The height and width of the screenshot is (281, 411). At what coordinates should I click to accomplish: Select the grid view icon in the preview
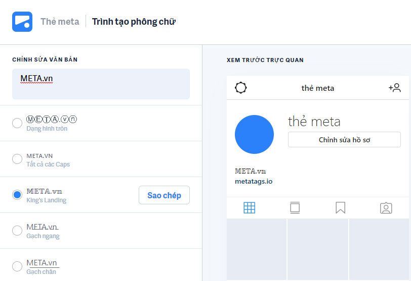[249, 208]
